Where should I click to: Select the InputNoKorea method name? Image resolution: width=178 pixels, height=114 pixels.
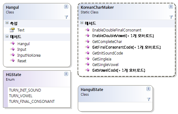coord(29,55)
